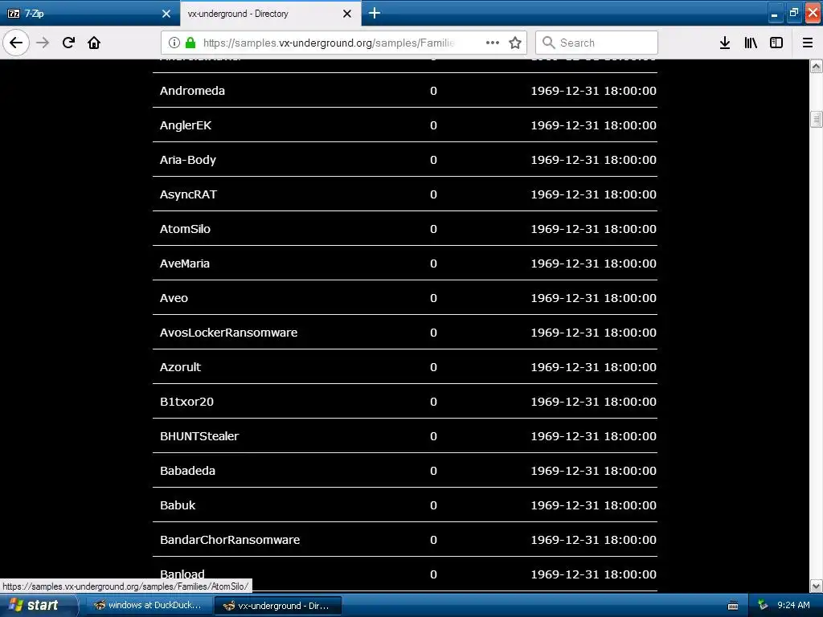The image size is (823, 617).
Task: Open the BHUNTStealer directory
Action: 199,436
